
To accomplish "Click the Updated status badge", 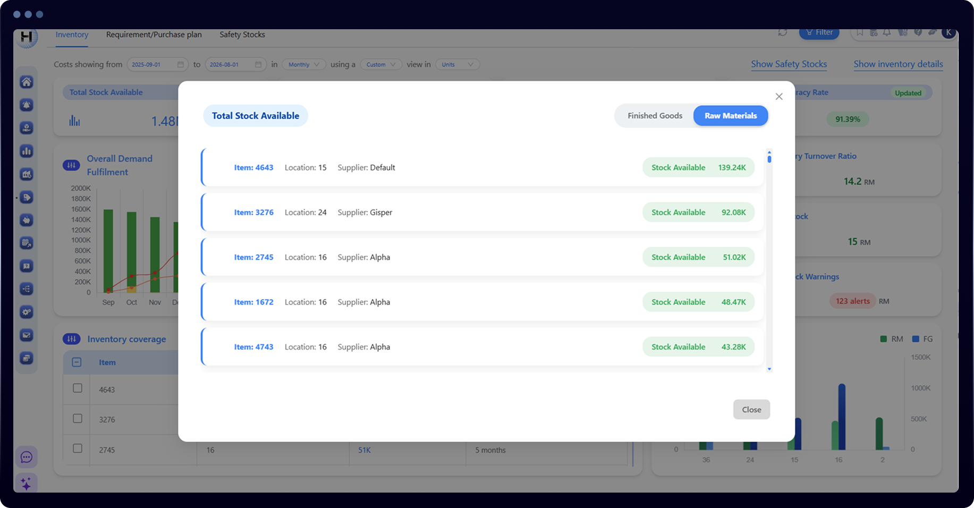I will point(908,93).
